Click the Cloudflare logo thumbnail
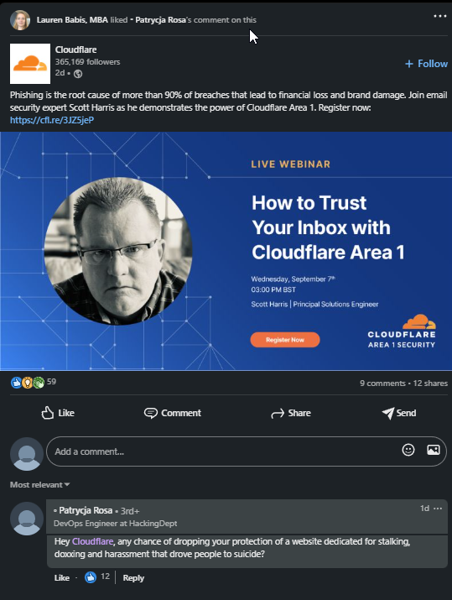This screenshot has height=600, width=452. click(x=30, y=64)
